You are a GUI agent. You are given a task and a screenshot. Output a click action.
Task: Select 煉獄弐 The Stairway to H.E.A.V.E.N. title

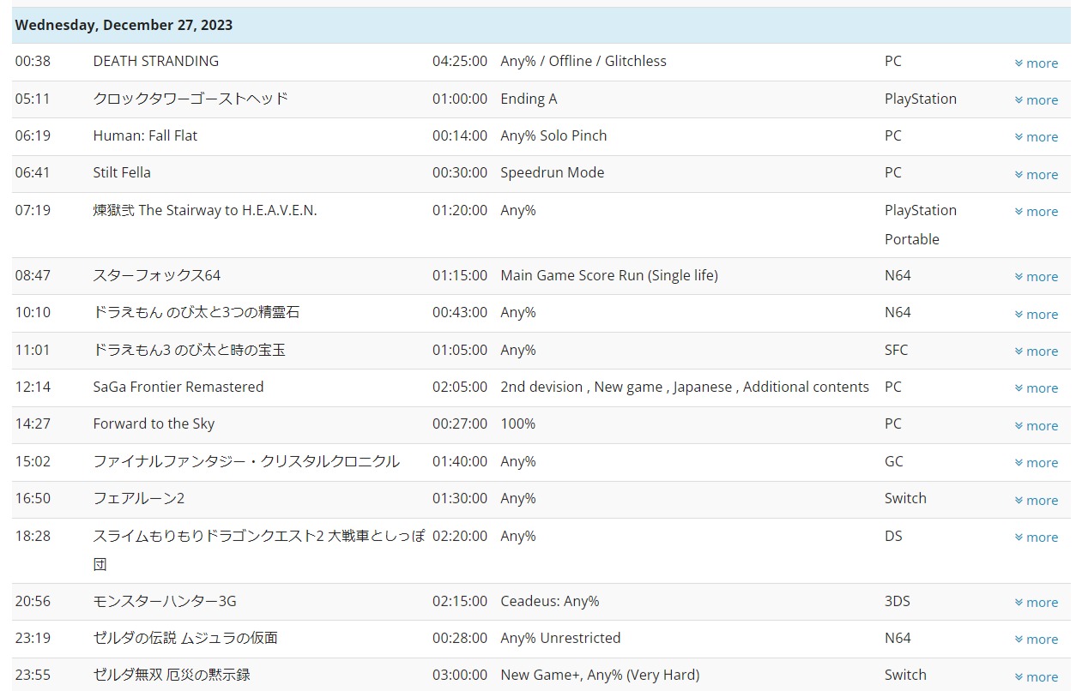pyautogui.click(x=205, y=210)
